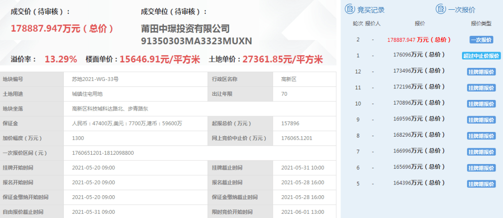Click the 成交单位（待审核） heading

174,12
